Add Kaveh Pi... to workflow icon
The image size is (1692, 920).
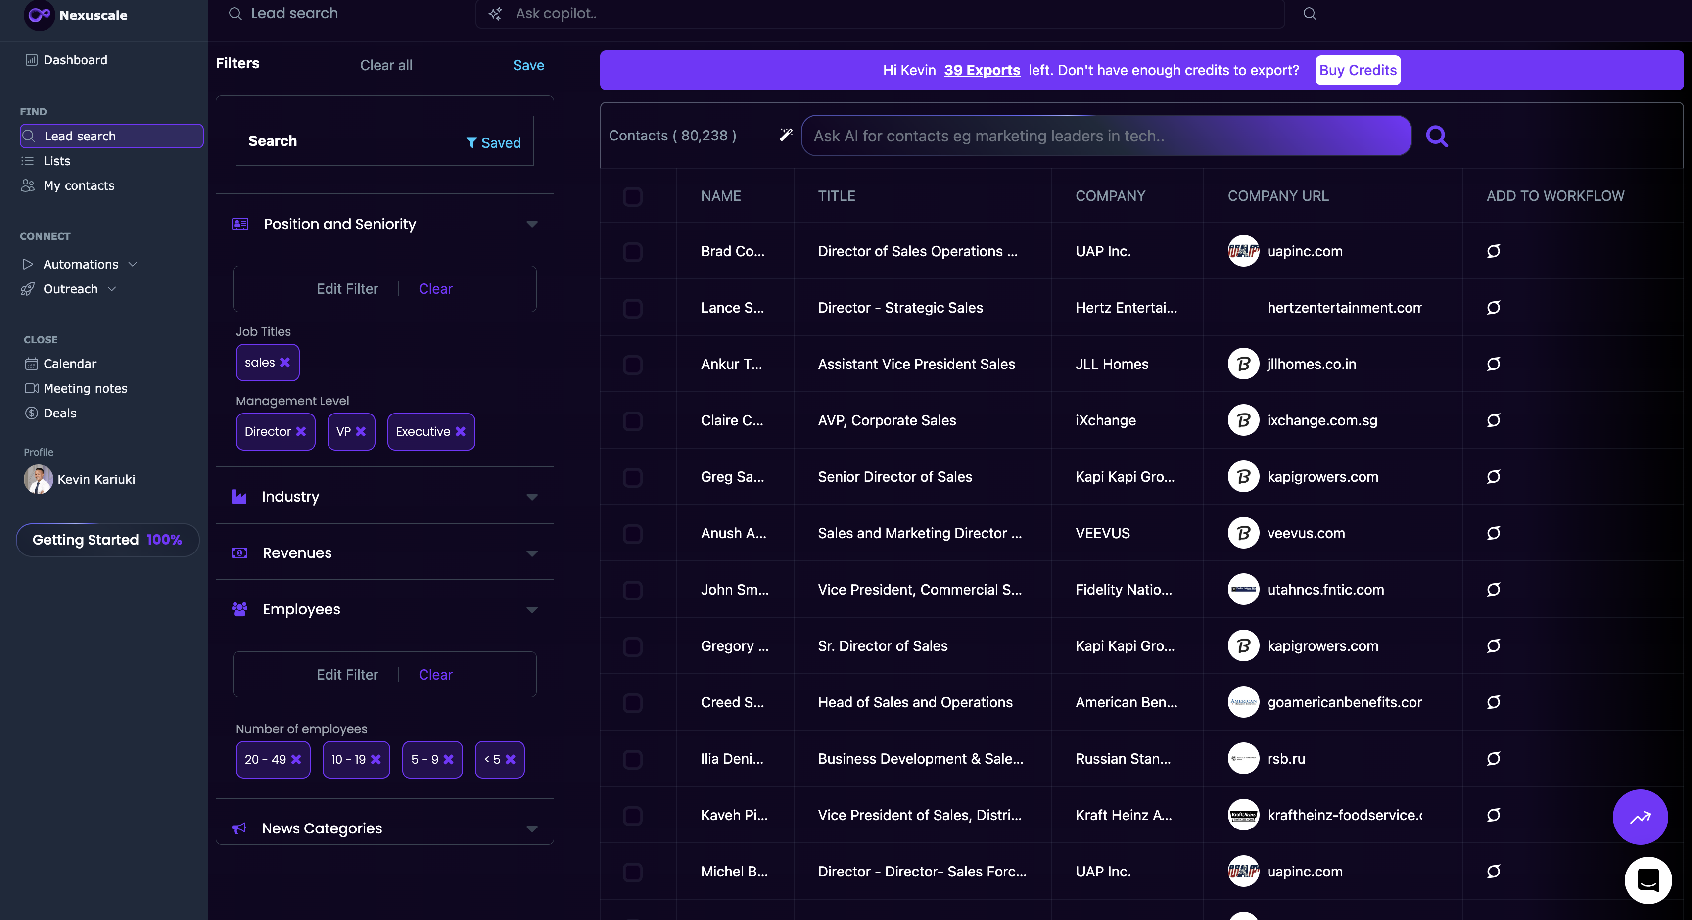(x=1493, y=815)
